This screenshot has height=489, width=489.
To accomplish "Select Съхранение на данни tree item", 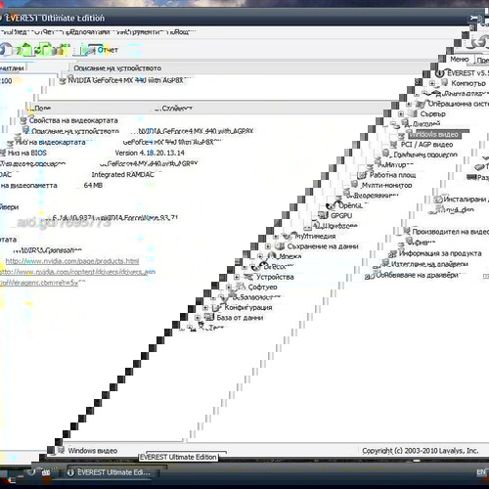I will 323,246.
